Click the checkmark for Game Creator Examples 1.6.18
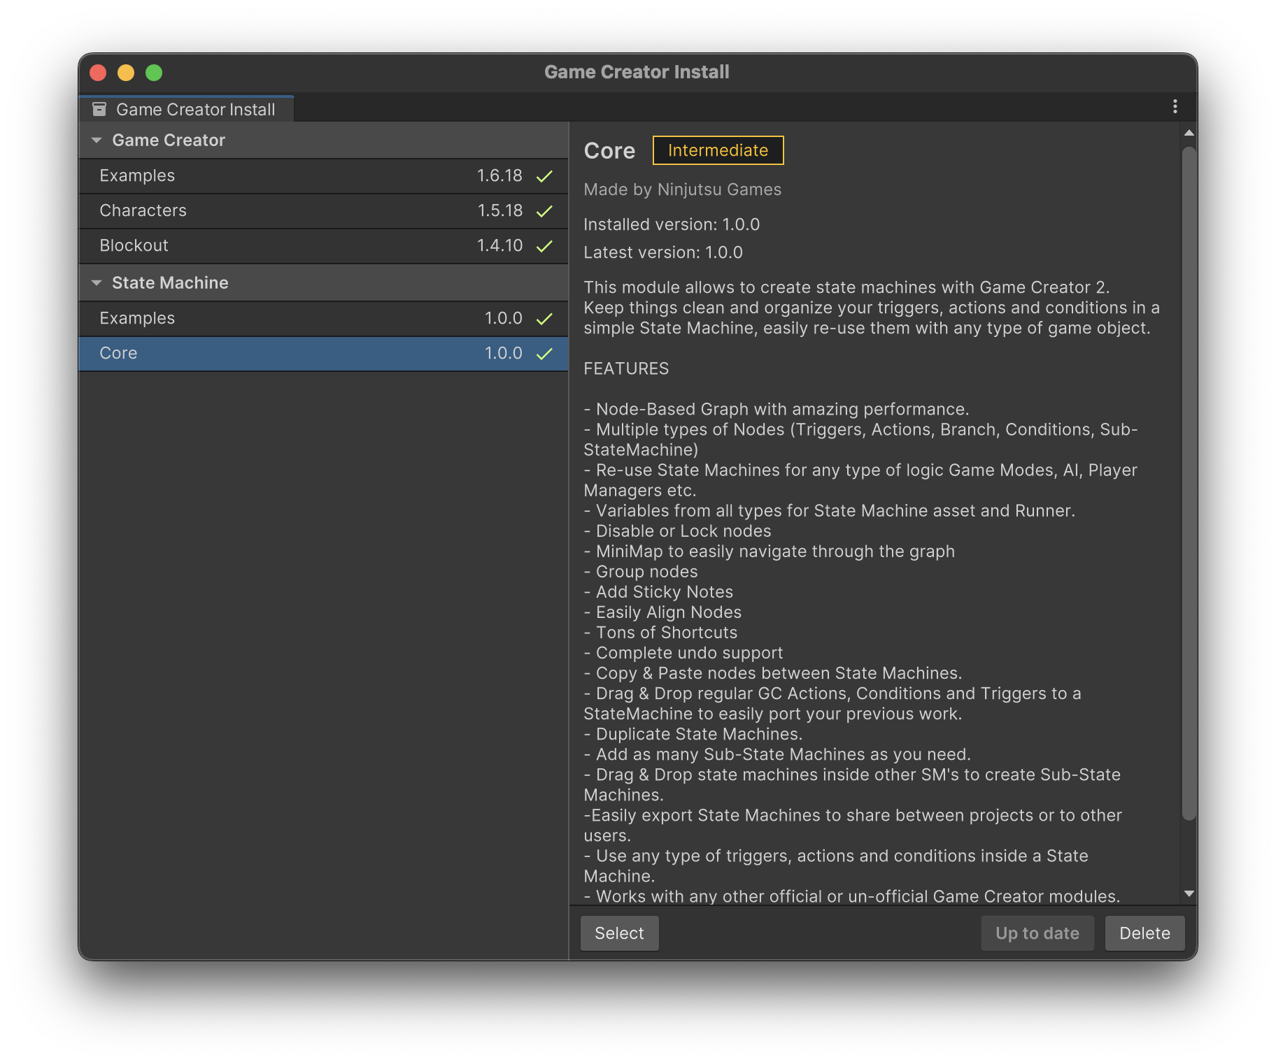Screen dimensions: 1276x1064 point(544,176)
